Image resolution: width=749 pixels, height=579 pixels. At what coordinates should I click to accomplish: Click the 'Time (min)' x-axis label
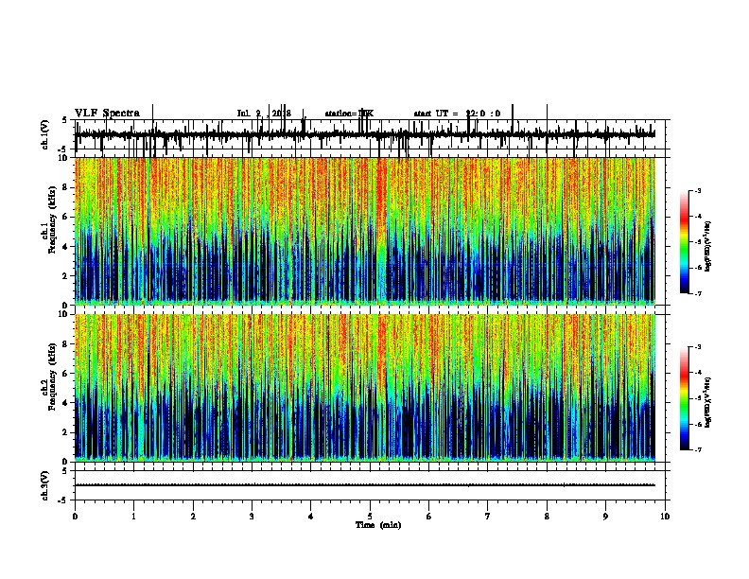378,525
